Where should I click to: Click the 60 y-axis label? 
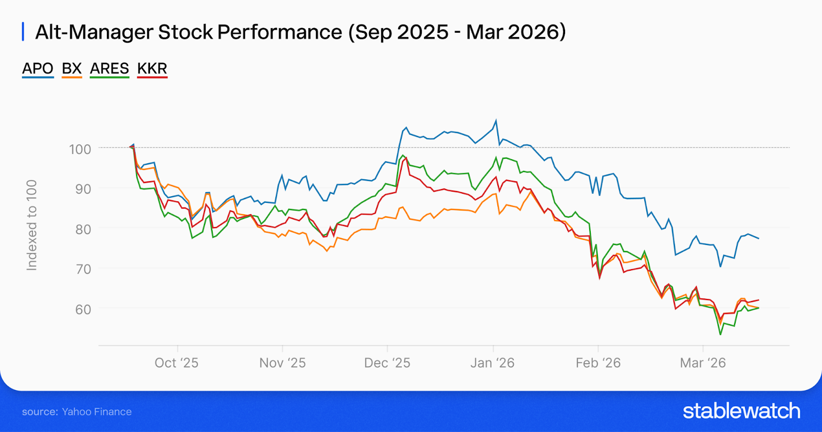[x=83, y=310]
